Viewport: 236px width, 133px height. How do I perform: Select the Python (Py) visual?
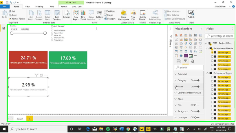tap(195, 52)
